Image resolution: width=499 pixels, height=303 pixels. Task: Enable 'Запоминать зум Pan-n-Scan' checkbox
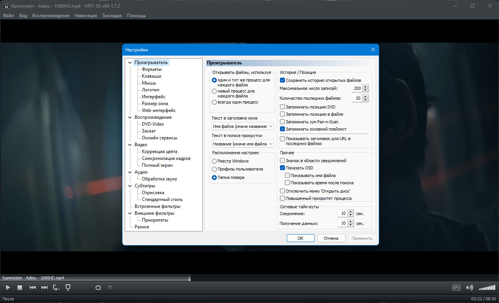282,122
